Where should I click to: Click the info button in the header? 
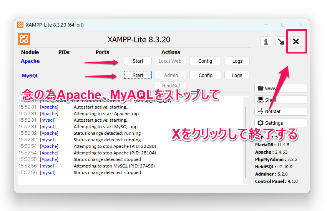[266, 42]
